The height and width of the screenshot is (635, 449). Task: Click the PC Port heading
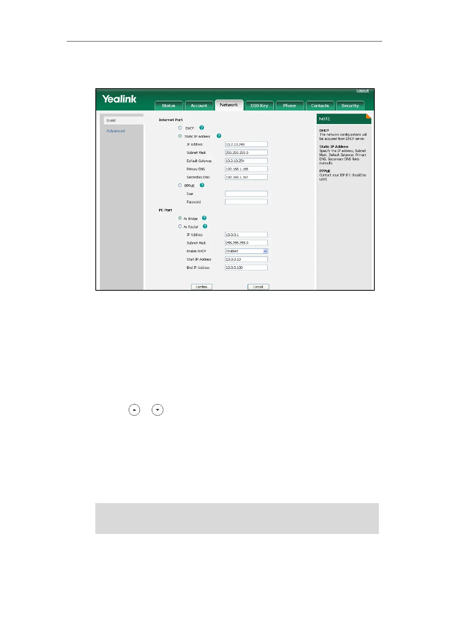click(166, 210)
